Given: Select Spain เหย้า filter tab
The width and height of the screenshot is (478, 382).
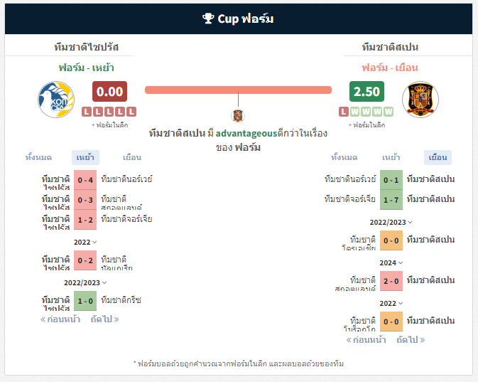Looking at the screenshot, I should pyautogui.click(x=391, y=157).
